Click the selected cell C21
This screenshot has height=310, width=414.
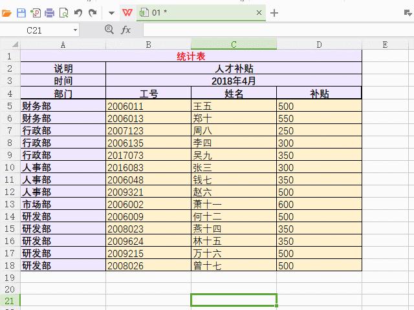[234, 300]
